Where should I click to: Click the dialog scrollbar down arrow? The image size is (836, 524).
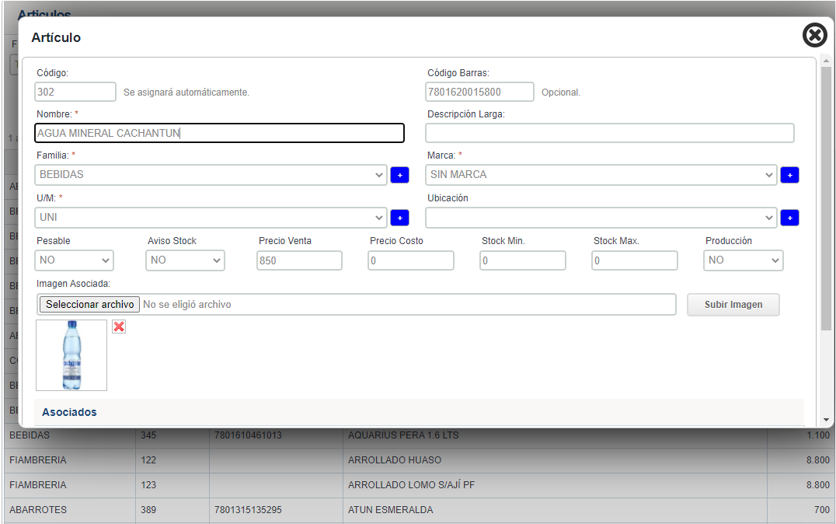click(x=826, y=420)
